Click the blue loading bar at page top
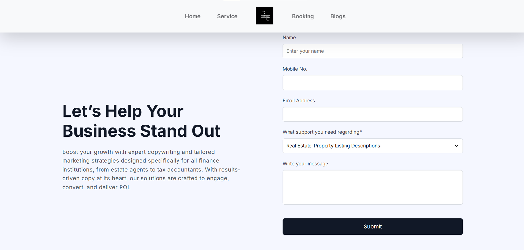This screenshot has width=524, height=250. (x=232, y=0)
